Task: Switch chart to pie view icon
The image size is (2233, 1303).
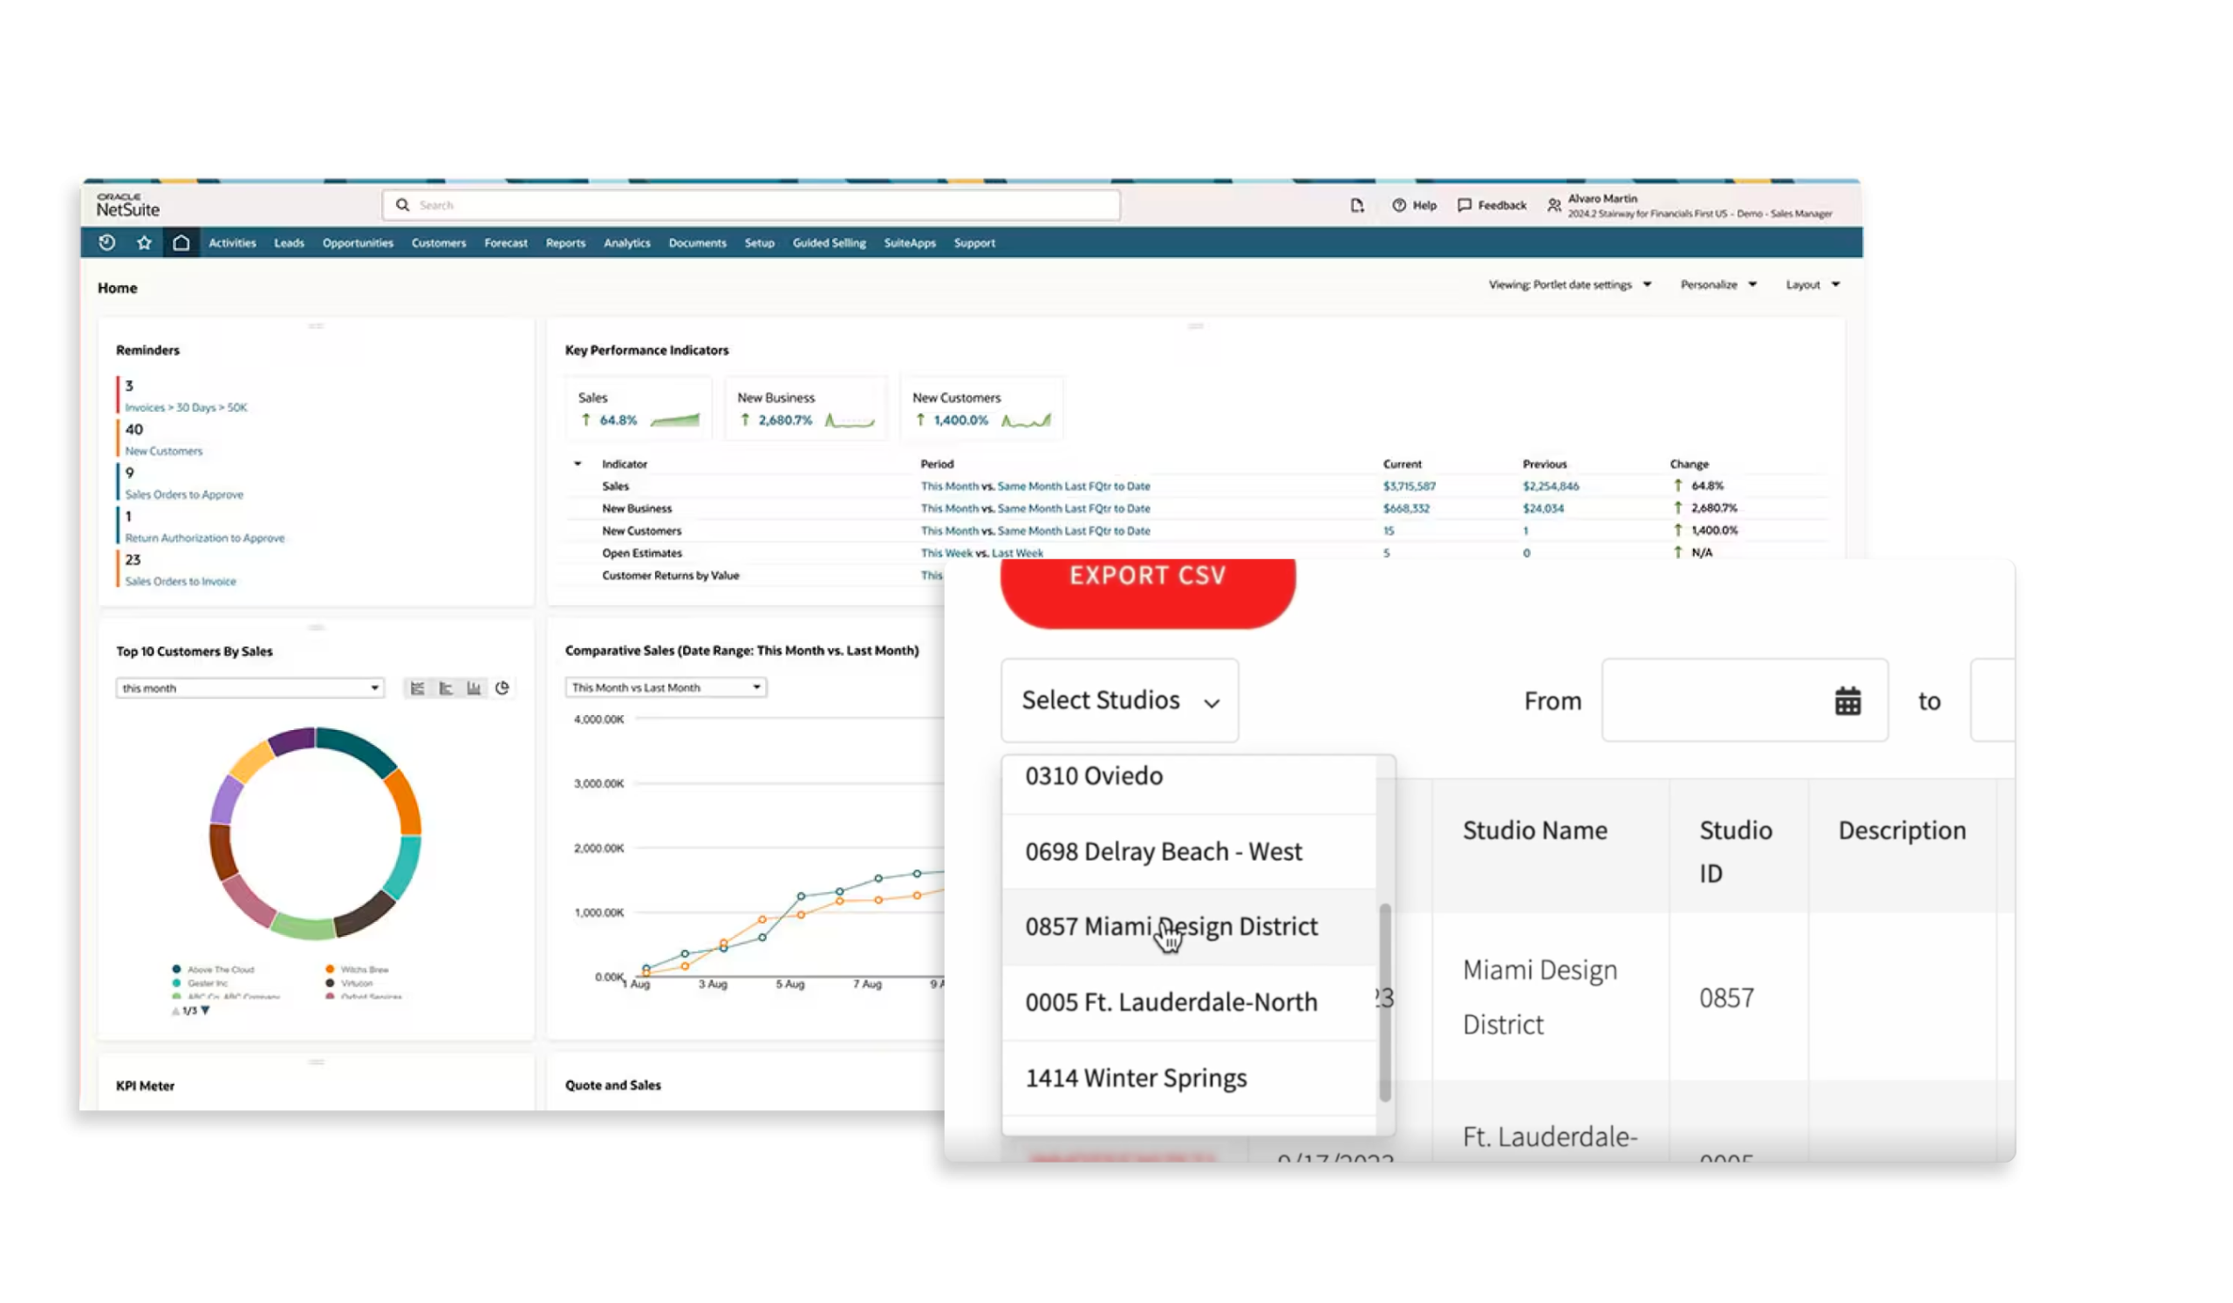Action: click(502, 688)
